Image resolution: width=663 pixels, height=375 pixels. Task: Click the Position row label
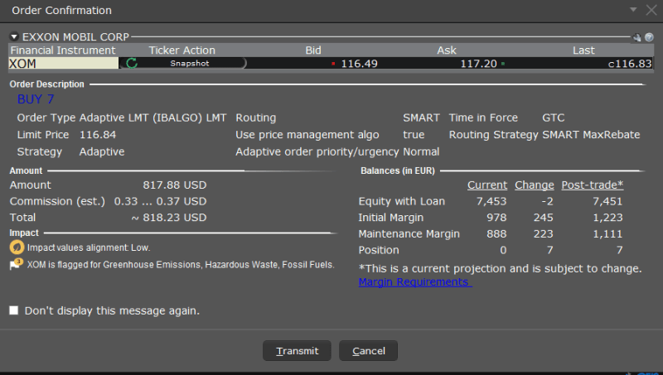pyautogui.click(x=379, y=250)
